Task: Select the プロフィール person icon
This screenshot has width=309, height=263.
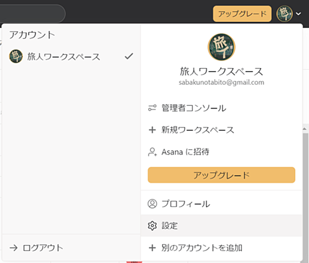Action: pos(152,203)
